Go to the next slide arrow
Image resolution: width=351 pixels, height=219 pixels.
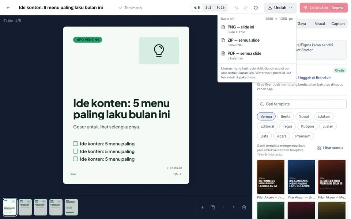tap(234, 207)
